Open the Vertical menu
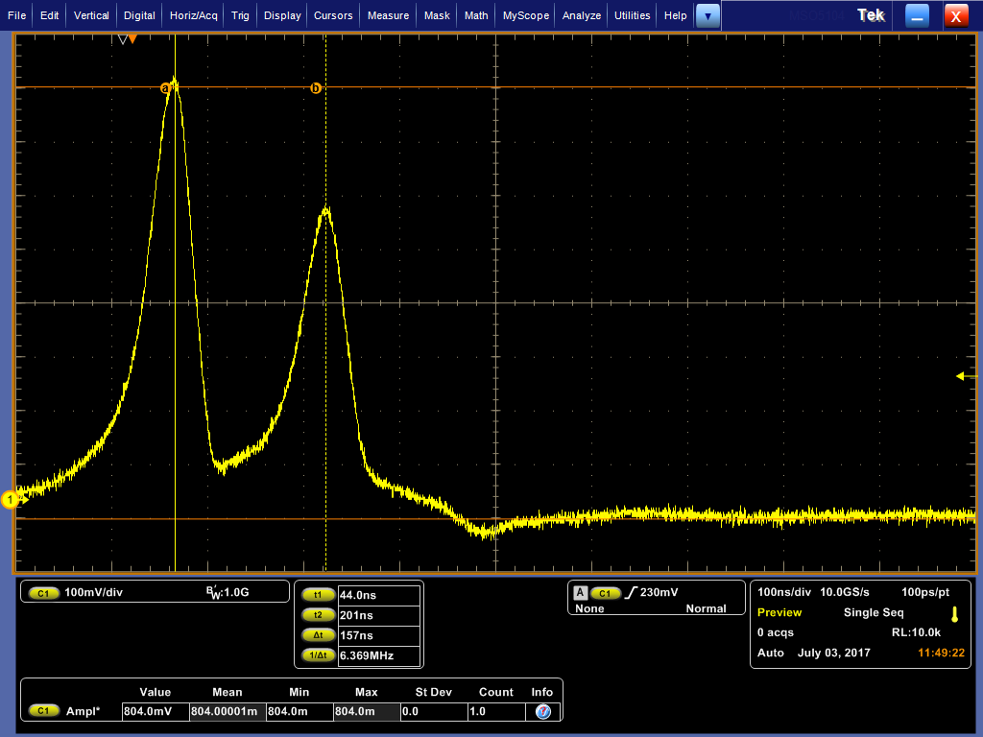The height and width of the screenshot is (737, 983). coord(91,15)
